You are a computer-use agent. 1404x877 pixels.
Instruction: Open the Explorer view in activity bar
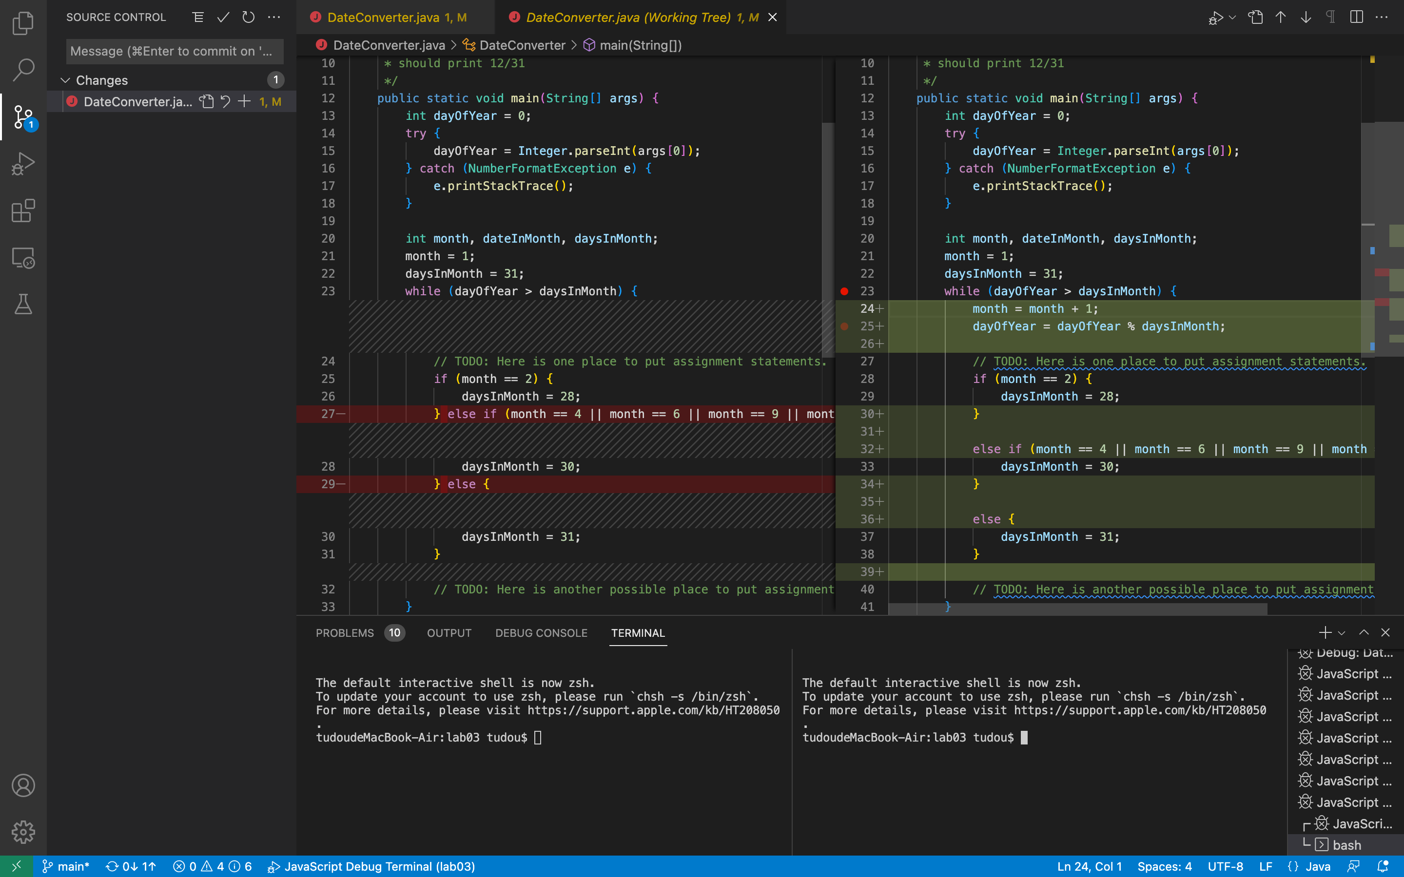click(23, 23)
